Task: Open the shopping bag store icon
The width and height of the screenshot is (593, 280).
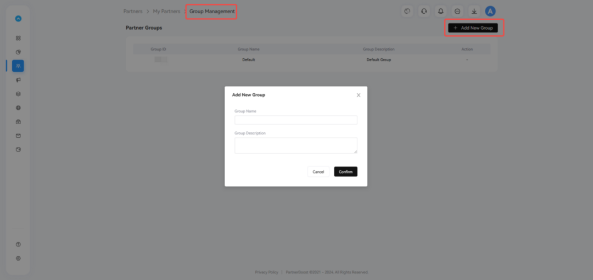Action: [18, 122]
